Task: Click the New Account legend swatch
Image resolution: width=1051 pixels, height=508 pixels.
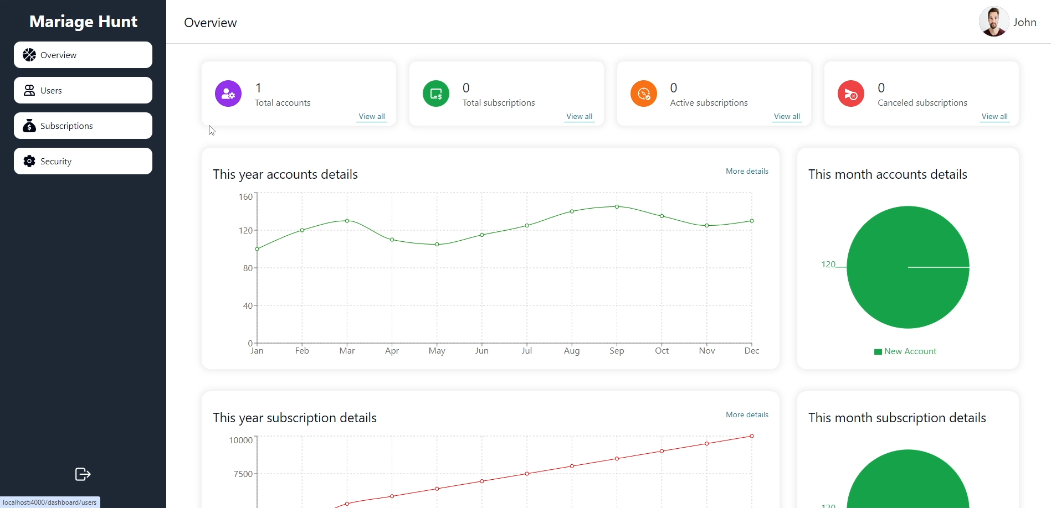Action: point(878,351)
